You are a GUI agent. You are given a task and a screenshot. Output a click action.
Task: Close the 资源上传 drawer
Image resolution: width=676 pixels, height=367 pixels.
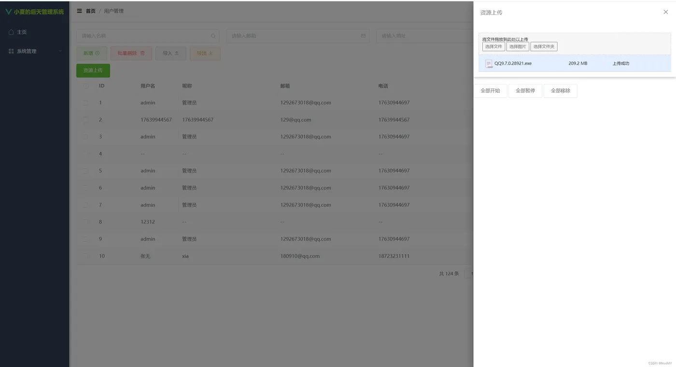click(x=666, y=12)
